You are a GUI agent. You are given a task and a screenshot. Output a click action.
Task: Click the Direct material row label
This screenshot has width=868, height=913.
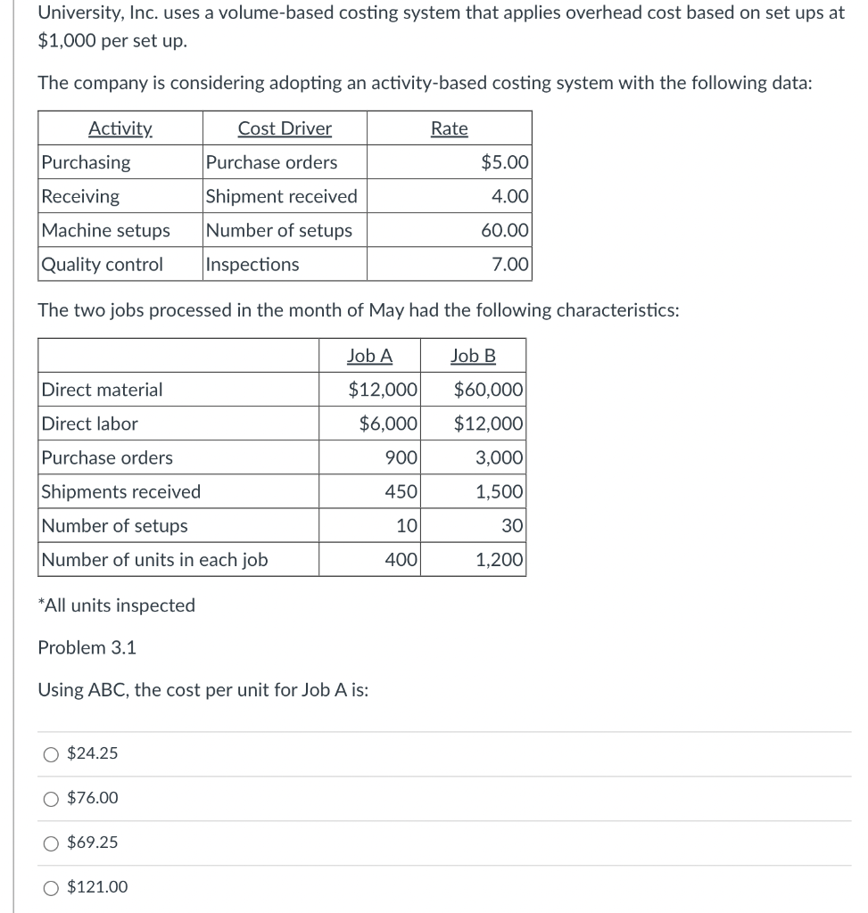(102, 390)
